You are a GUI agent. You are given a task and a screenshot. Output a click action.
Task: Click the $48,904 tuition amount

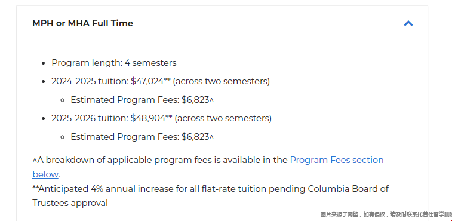148,118
